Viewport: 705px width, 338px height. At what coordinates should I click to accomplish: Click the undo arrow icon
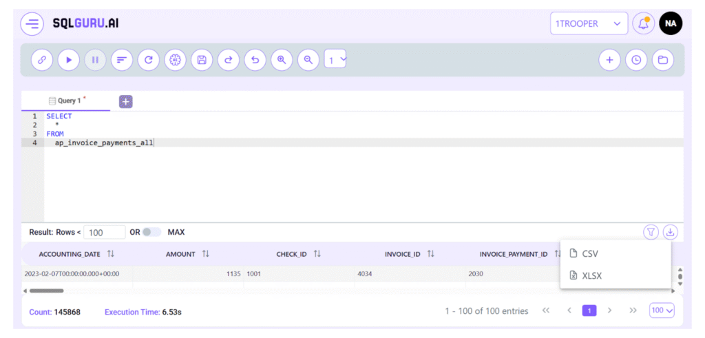[255, 60]
